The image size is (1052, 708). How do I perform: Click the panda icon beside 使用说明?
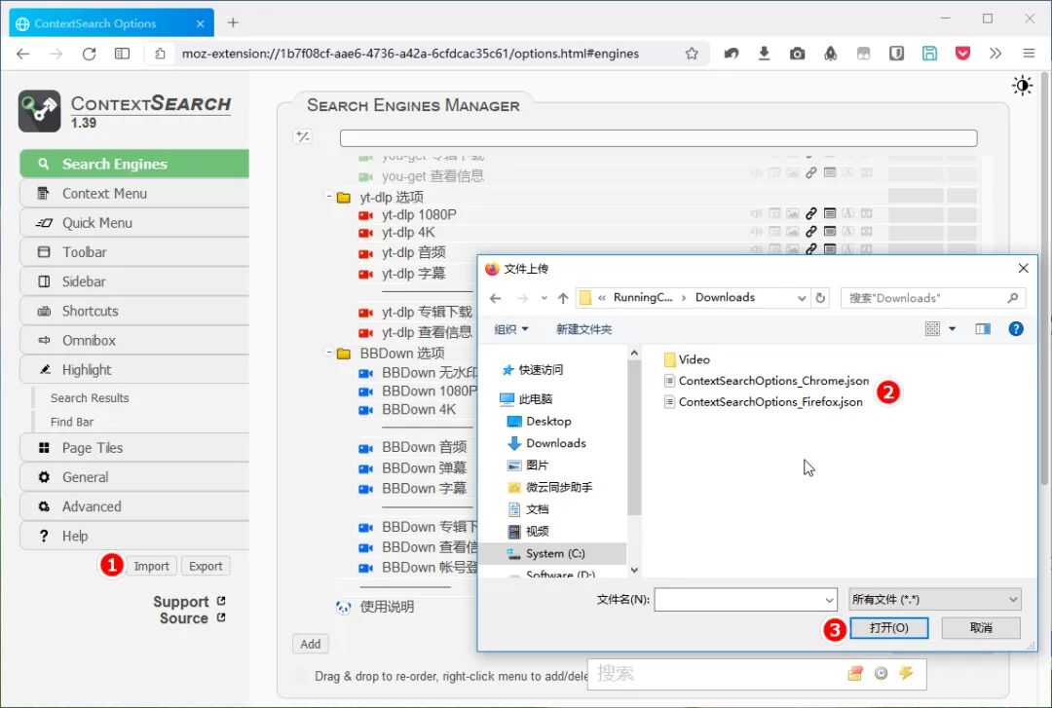[x=344, y=608]
